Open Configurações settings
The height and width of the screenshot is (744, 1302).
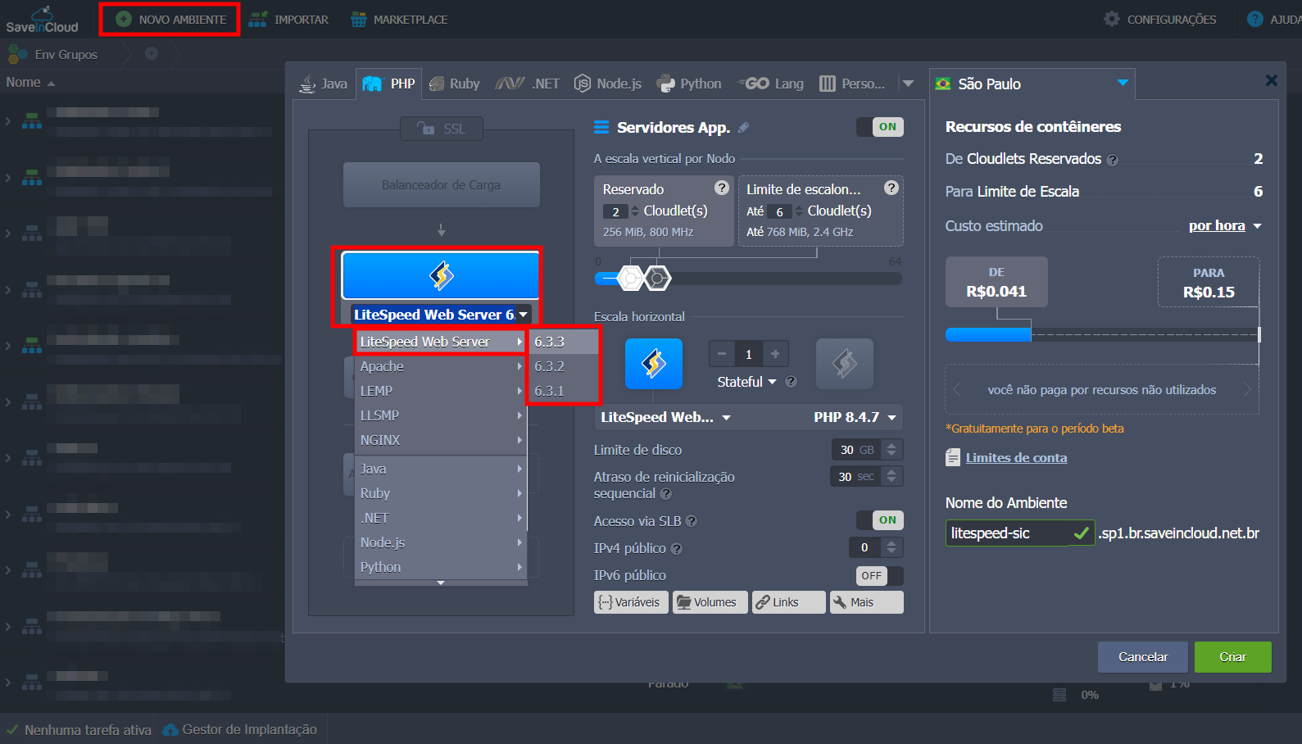tap(1160, 19)
